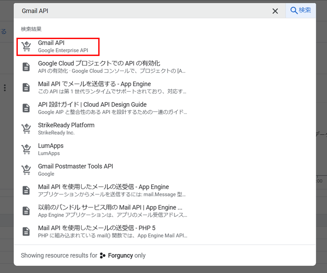Click the StrikeReady Inc. publisher text
Viewport: 327px width, 273px height.
pyautogui.click(x=56, y=133)
